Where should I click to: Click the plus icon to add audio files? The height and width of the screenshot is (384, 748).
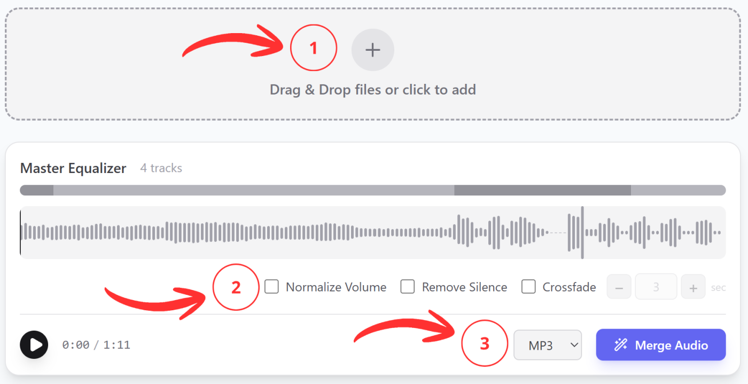tap(372, 49)
